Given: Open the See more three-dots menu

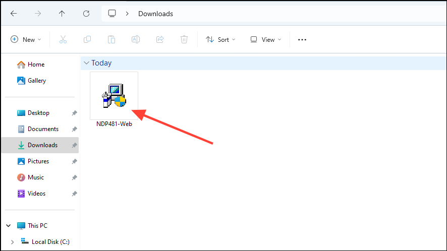Looking at the screenshot, I should click(302, 40).
